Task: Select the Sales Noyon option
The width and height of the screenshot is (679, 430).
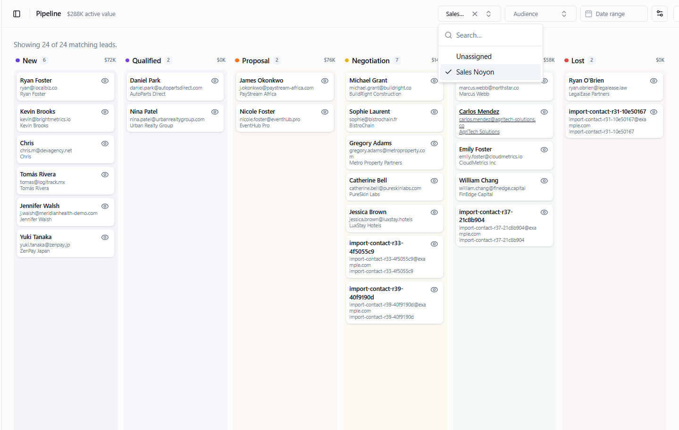Action: (x=490, y=72)
